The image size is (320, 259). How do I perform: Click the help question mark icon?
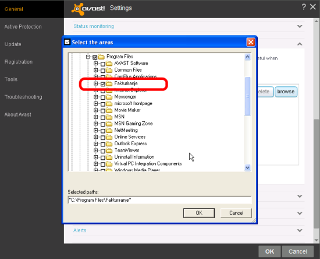coord(304,7)
